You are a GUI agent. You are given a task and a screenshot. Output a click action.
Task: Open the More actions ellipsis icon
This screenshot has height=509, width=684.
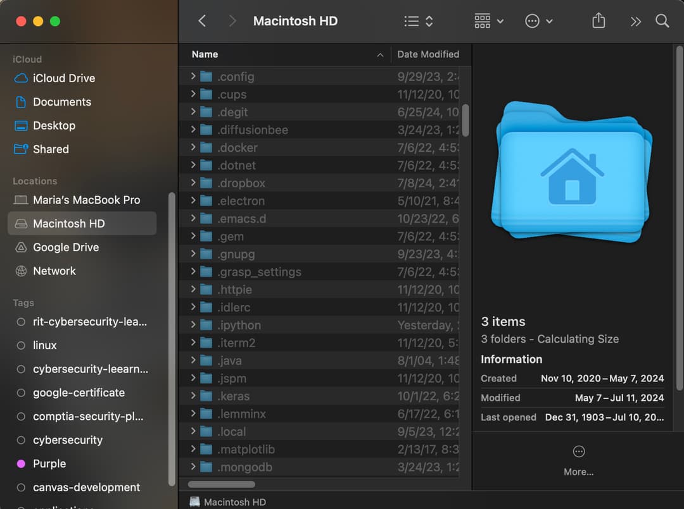click(533, 21)
